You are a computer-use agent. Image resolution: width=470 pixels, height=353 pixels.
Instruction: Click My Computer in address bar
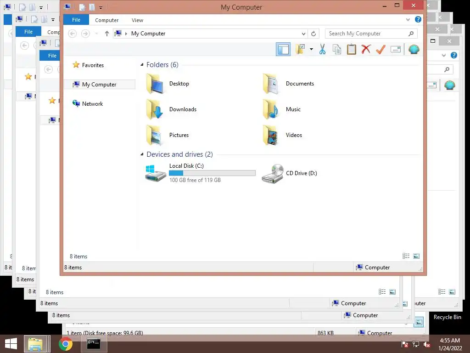tap(148, 34)
